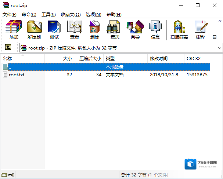Click the 测试 (Test) toolbar icon
Screen dimensions: 223x179
coord(54,28)
